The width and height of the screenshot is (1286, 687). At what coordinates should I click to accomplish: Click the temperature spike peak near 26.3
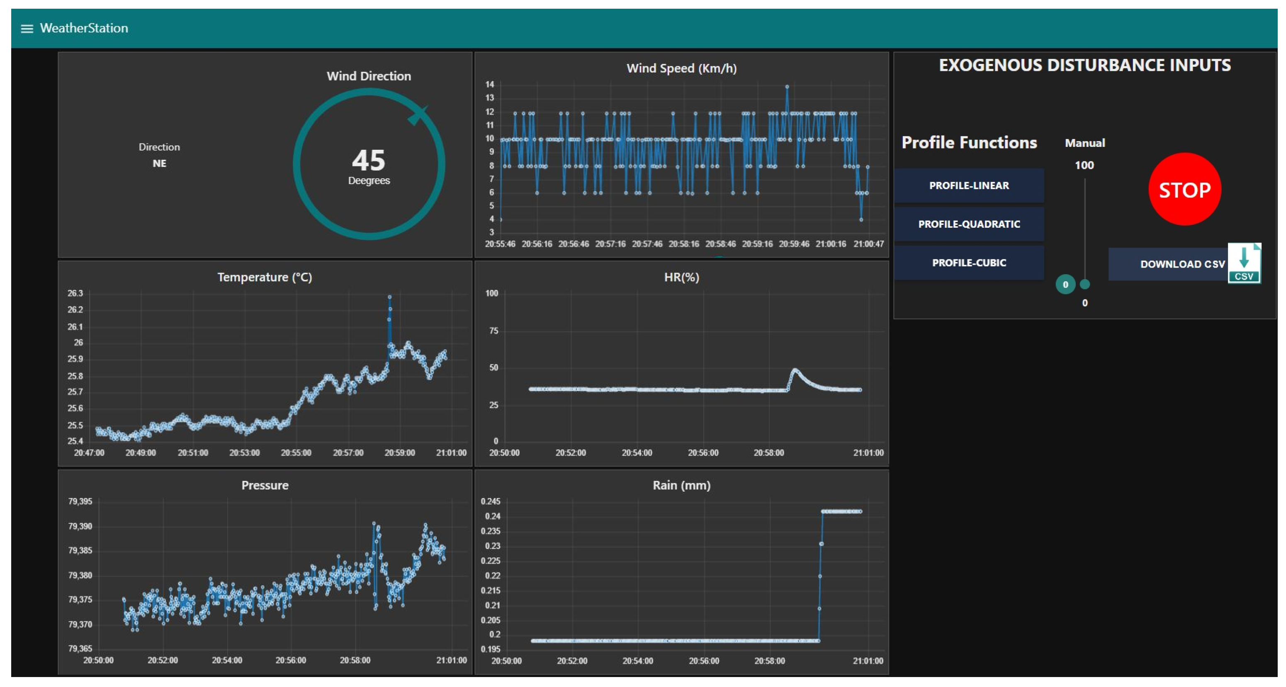(x=389, y=297)
